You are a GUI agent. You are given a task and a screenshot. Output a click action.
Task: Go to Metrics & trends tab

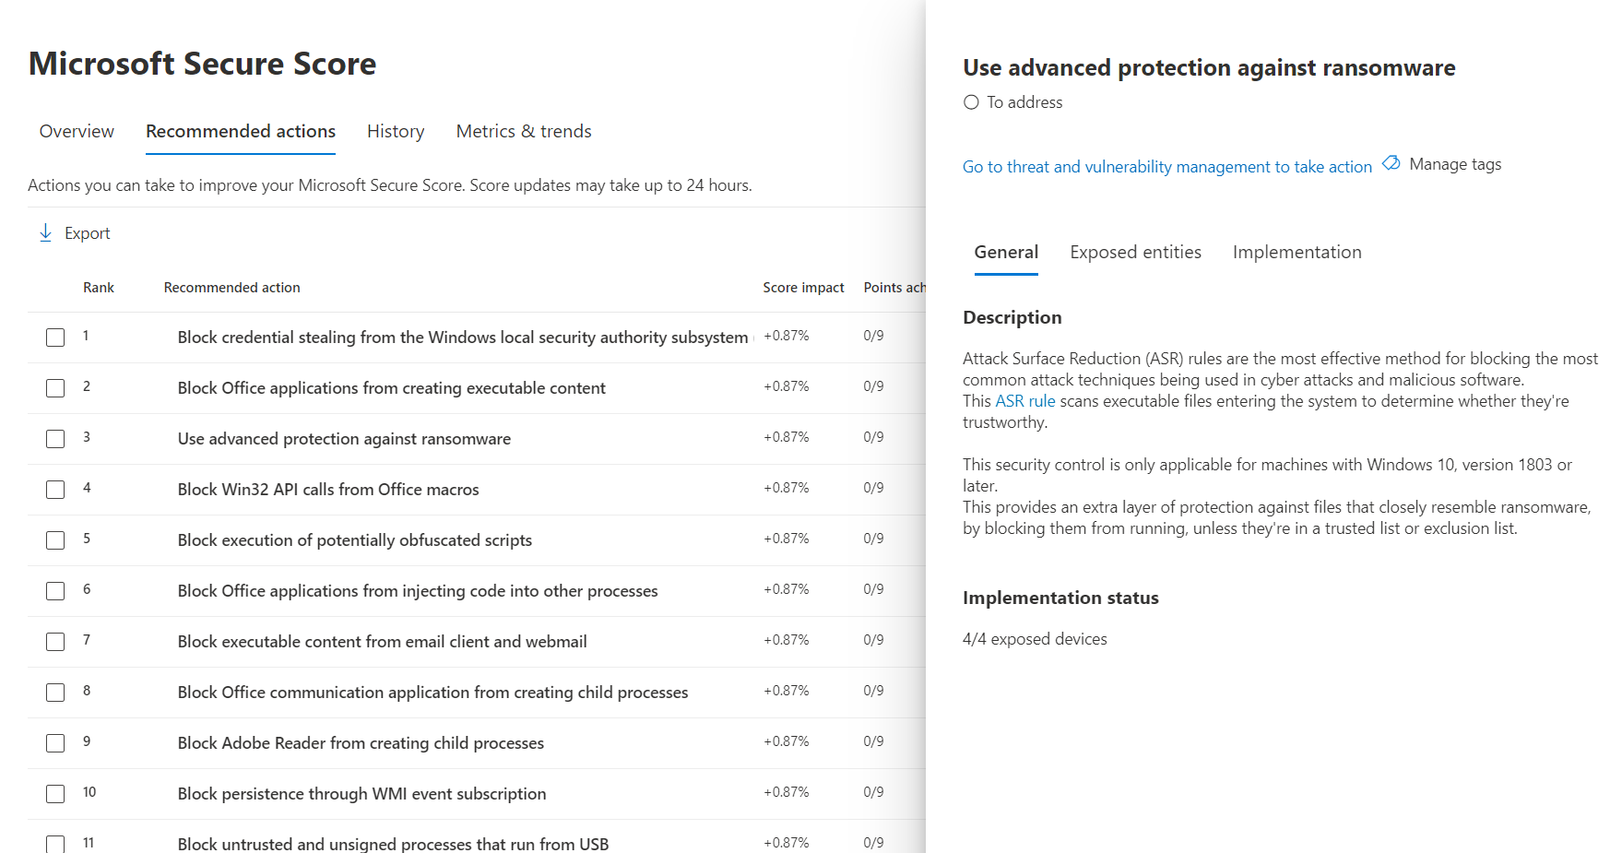[x=524, y=132]
